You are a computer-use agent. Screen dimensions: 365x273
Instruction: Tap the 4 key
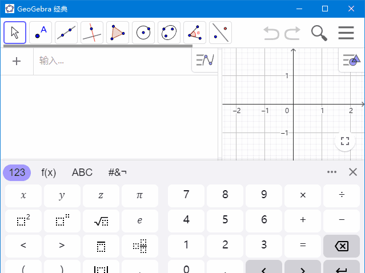tap(186, 221)
